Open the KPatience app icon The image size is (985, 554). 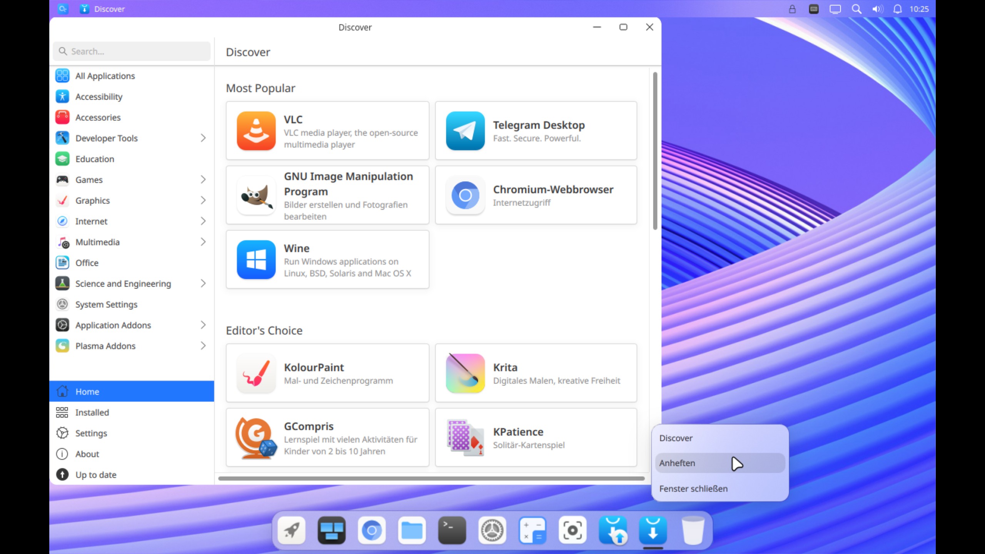pyautogui.click(x=465, y=438)
